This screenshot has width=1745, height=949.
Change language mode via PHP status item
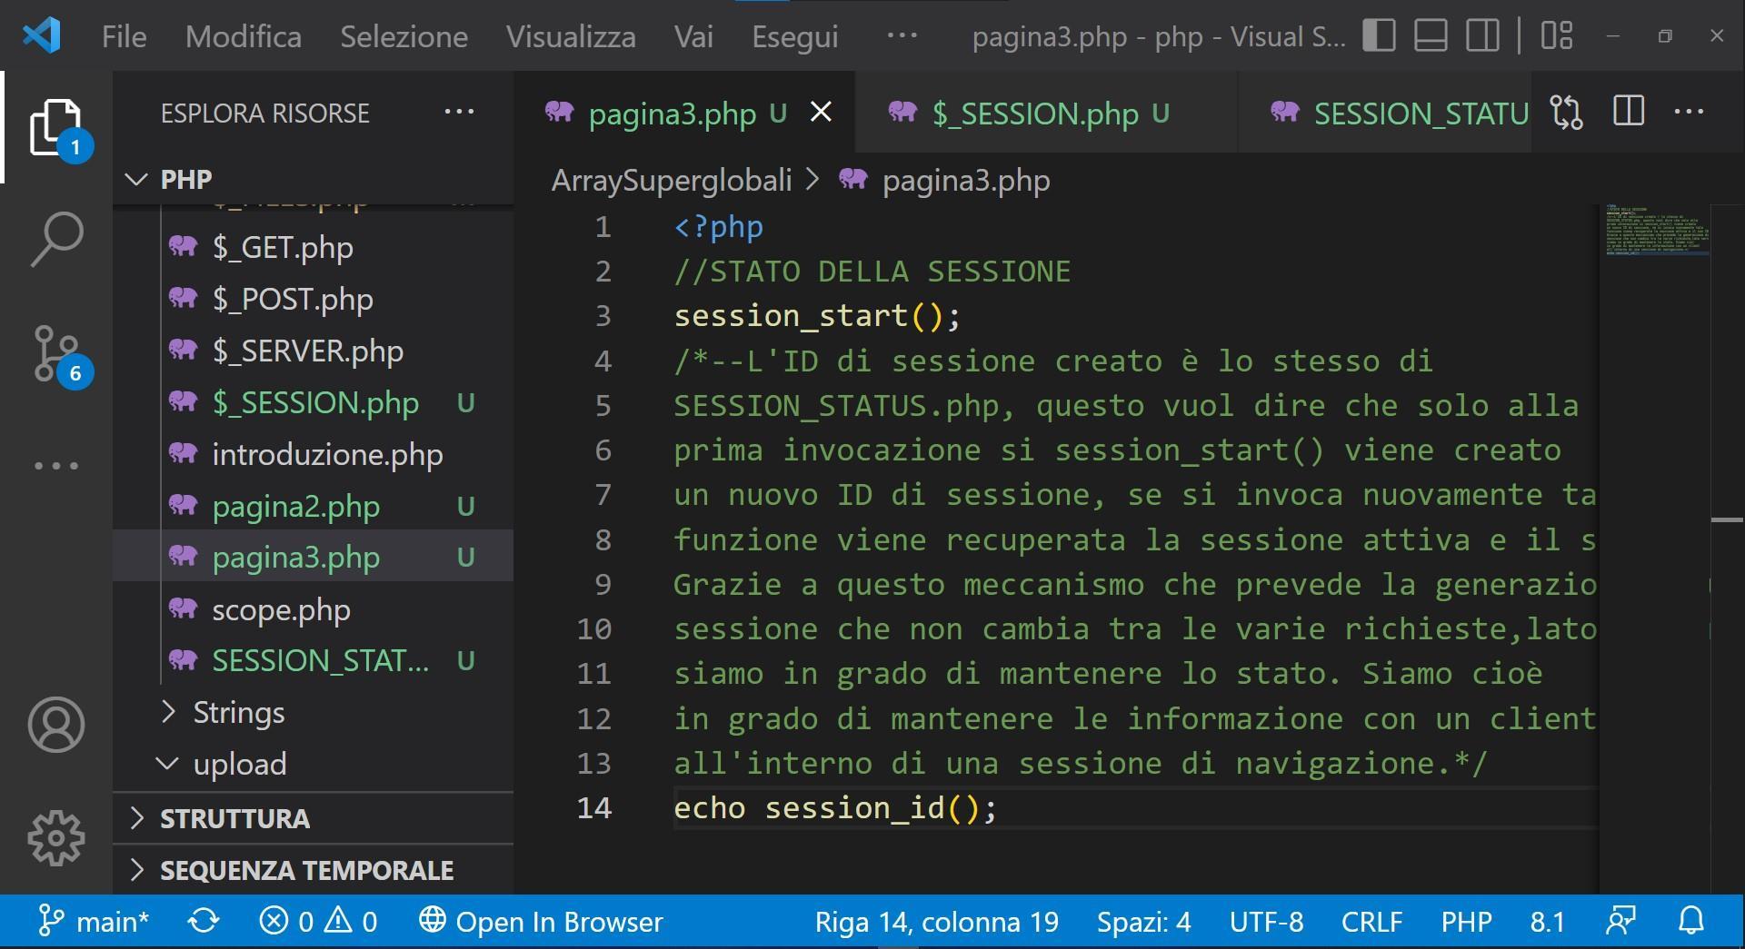pyautogui.click(x=1466, y=922)
